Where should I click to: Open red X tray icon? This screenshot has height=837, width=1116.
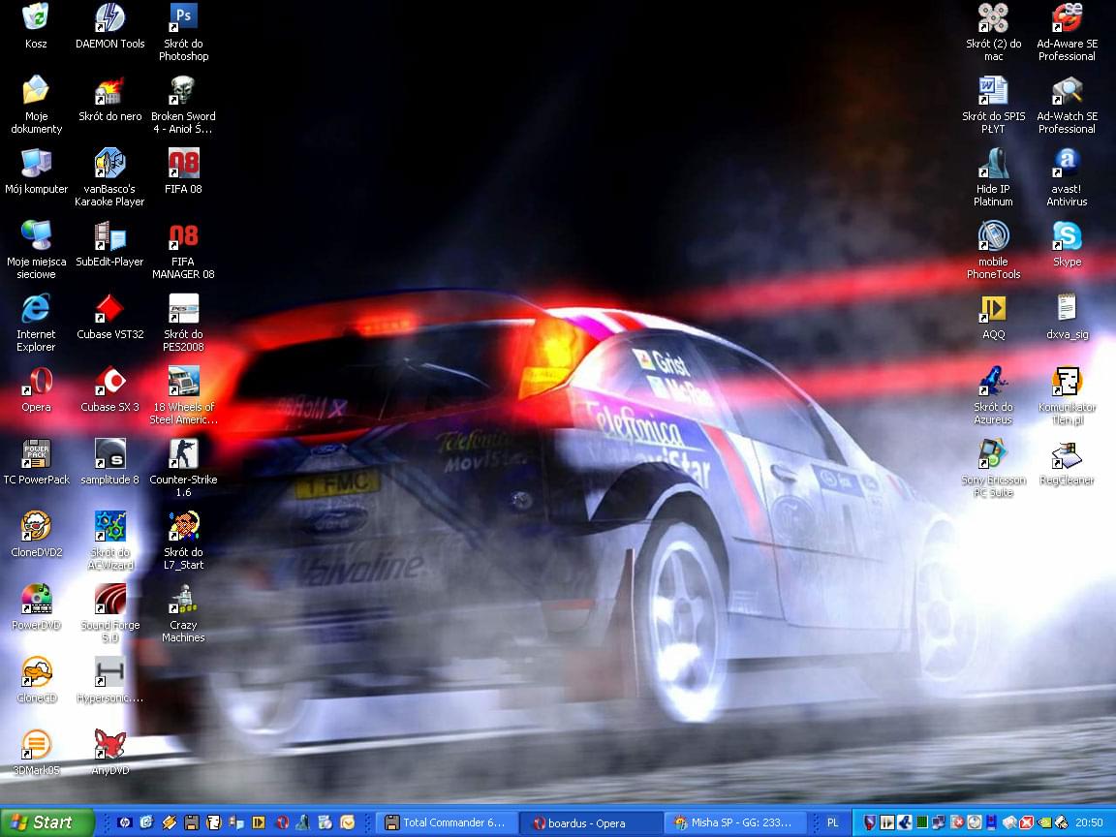pyautogui.click(x=1026, y=822)
